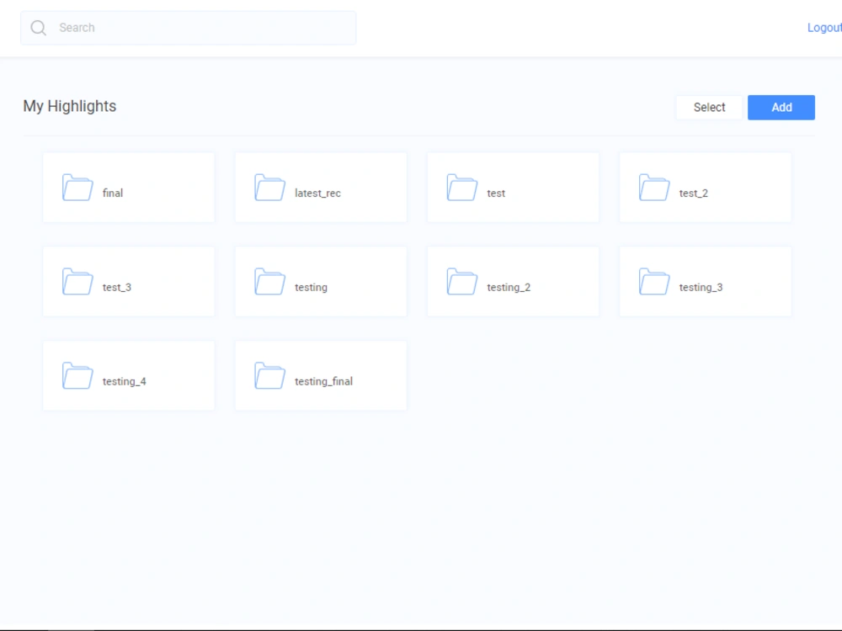Open the testing_3 folder icon
842x631 pixels.
[653, 282]
